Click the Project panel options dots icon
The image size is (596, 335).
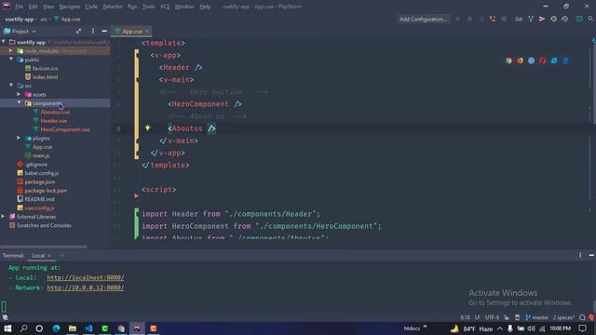tap(93, 31)
